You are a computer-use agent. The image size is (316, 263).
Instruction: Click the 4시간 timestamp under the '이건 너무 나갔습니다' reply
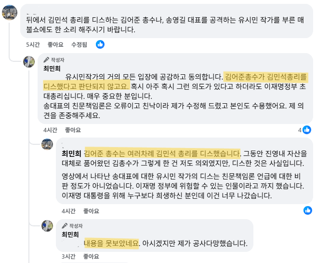[x=68, y=211]
